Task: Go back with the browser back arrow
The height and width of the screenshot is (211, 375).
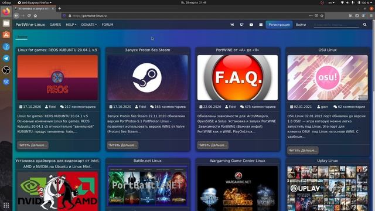Action: tap(16, 16)
